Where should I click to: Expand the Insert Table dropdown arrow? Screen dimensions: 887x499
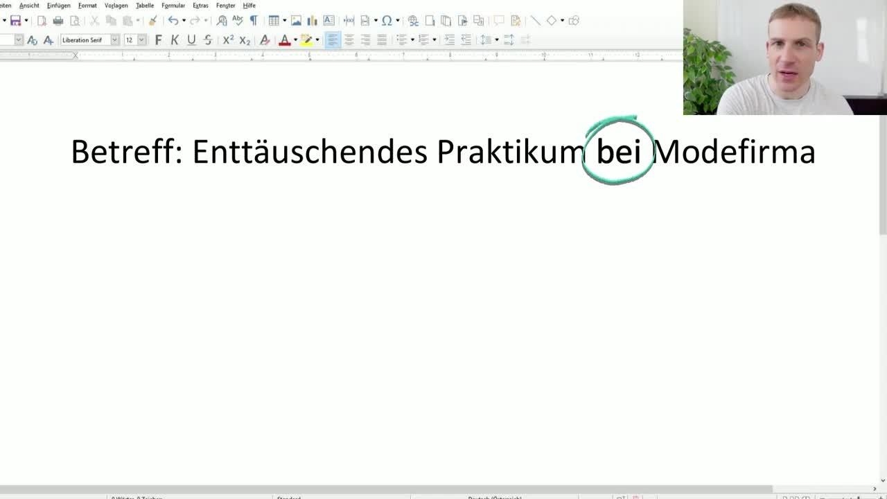(x=284, y=21)
